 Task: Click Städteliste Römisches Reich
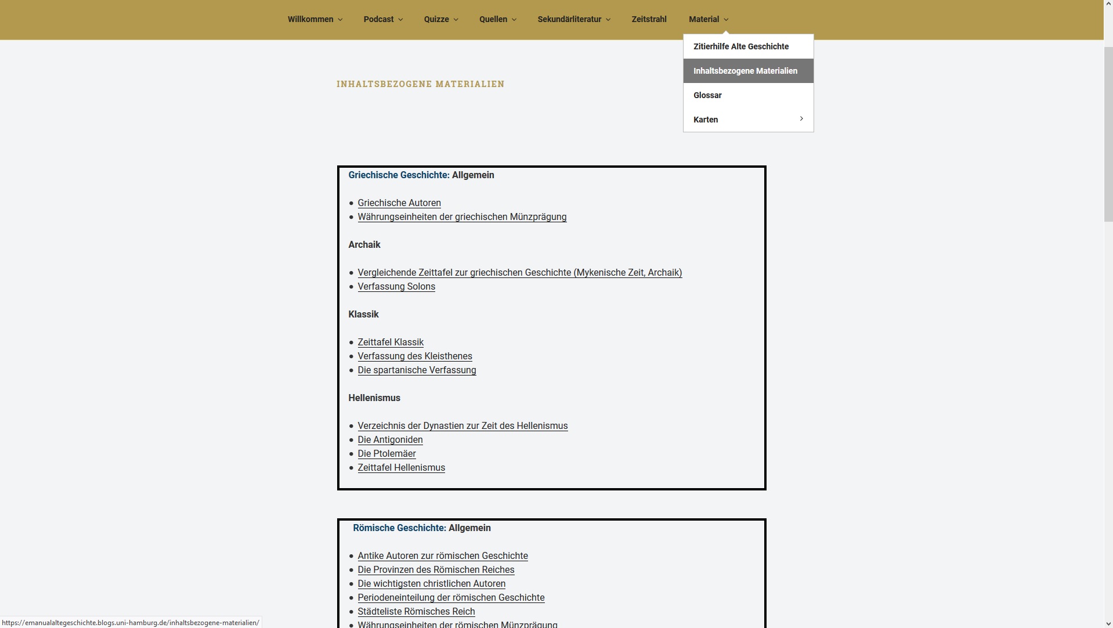pyautogui.click(x=416, y=611)
